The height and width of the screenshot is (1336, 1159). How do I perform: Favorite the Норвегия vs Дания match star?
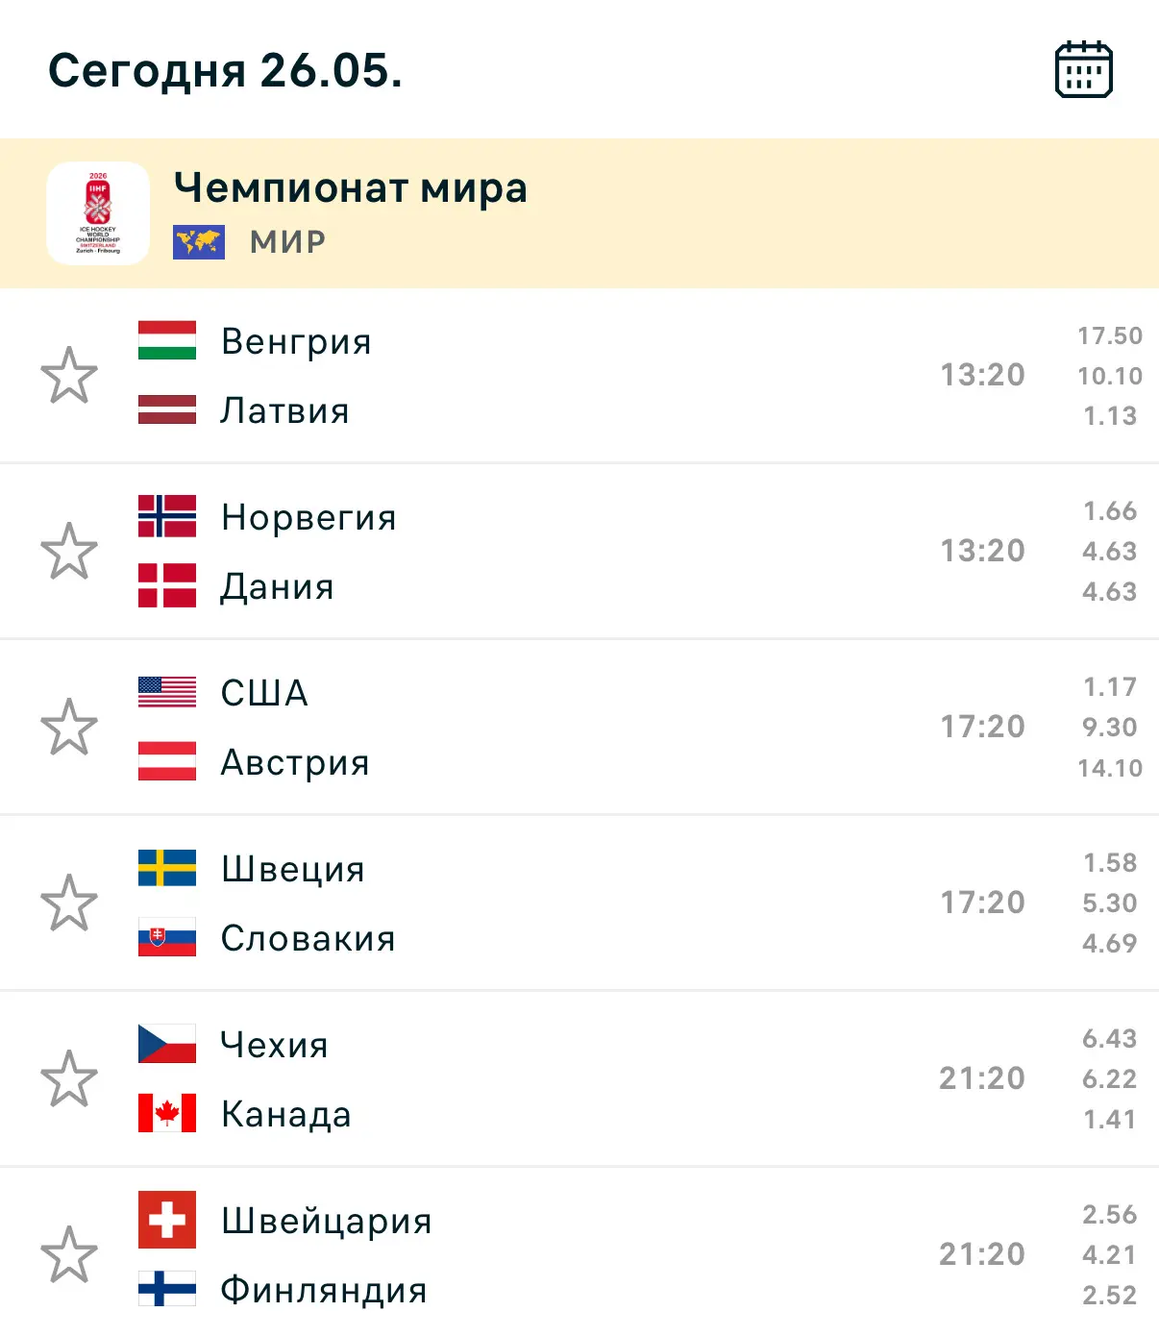pyautogui.click(x=69, y=551)
